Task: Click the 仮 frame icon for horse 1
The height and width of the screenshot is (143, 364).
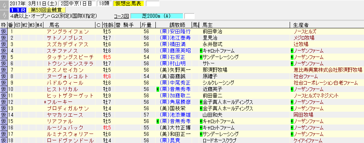Action: click(x=4, y=32)
